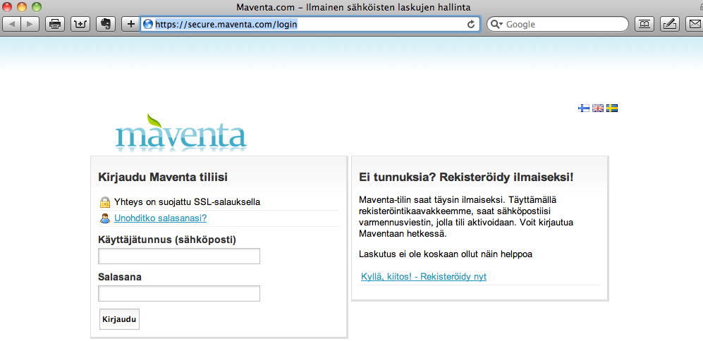The height and width of the screenshot is (341, 703).
Task: Open the Google search magnifier dropdown
Action: pyautogui.click(x=497, y=24)
